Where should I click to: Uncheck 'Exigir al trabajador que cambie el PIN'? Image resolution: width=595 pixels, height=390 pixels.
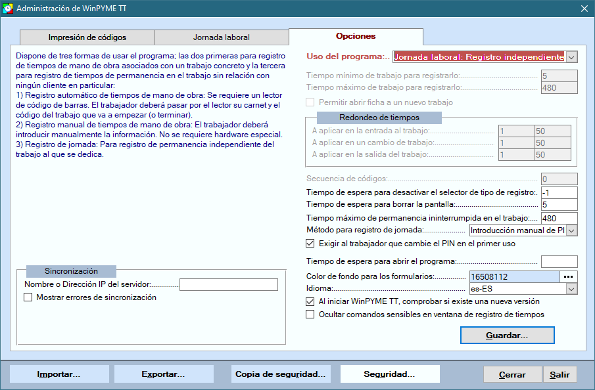point(311,244)
